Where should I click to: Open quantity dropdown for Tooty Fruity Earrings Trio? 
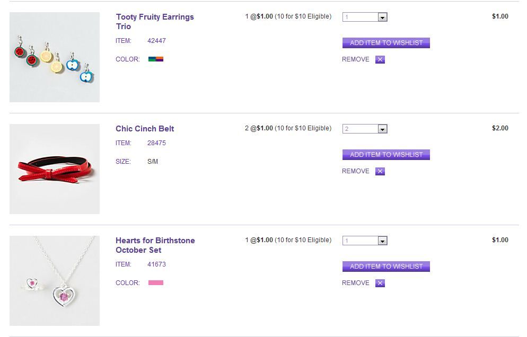click(x=382, y=17)
